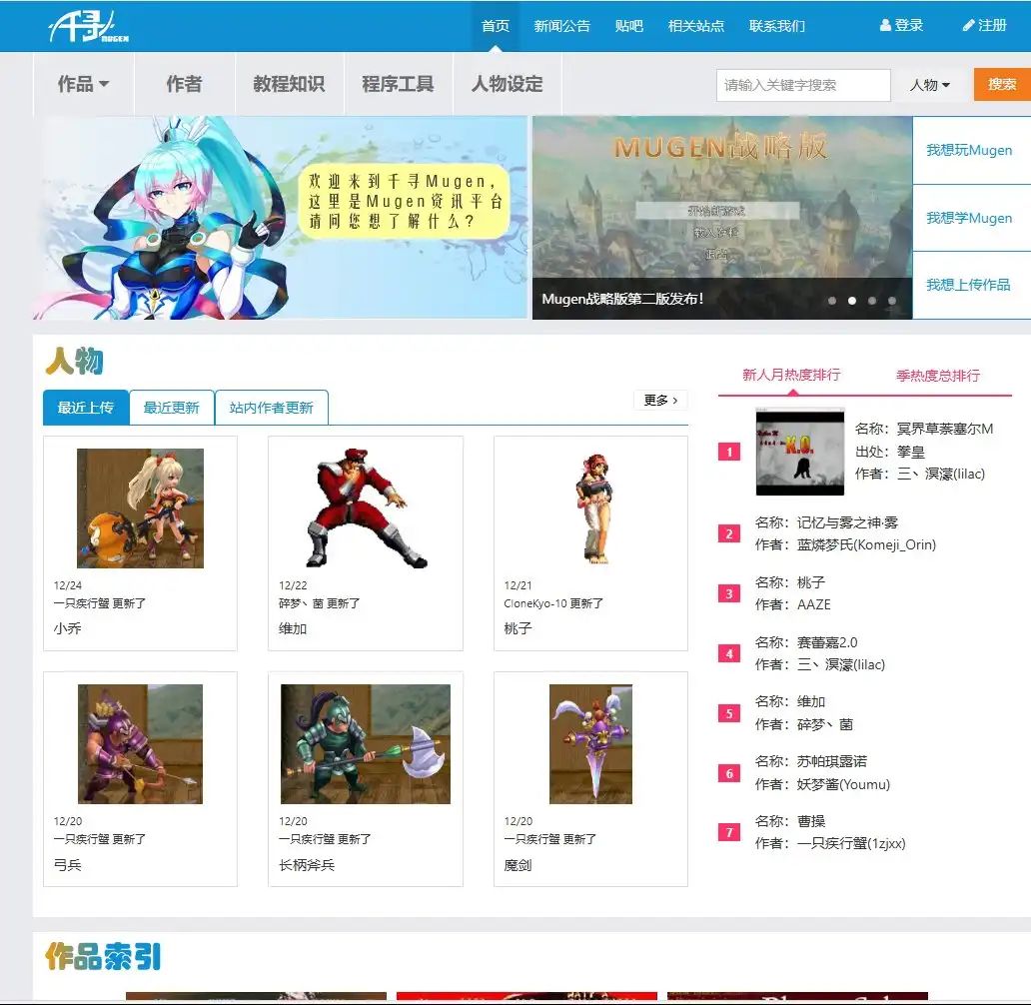1031x1005 pixels.
Task: Click the 小乔 character name
Action: (x=68, y=628)
